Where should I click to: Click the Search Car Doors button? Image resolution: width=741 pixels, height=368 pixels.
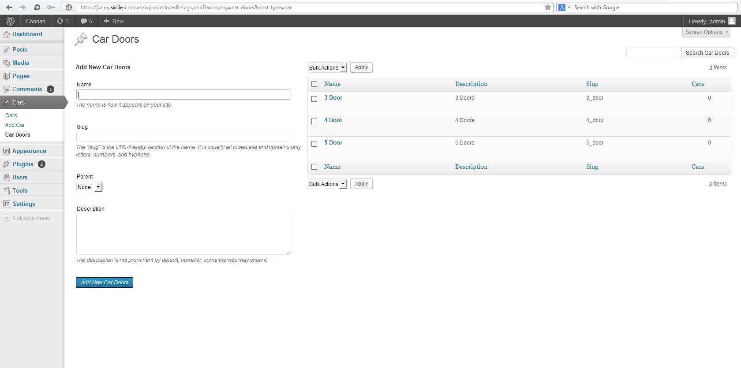[707, 53]
